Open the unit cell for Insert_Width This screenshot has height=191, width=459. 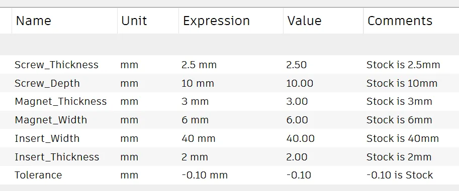pyautogui.click(x=129, y=139)
